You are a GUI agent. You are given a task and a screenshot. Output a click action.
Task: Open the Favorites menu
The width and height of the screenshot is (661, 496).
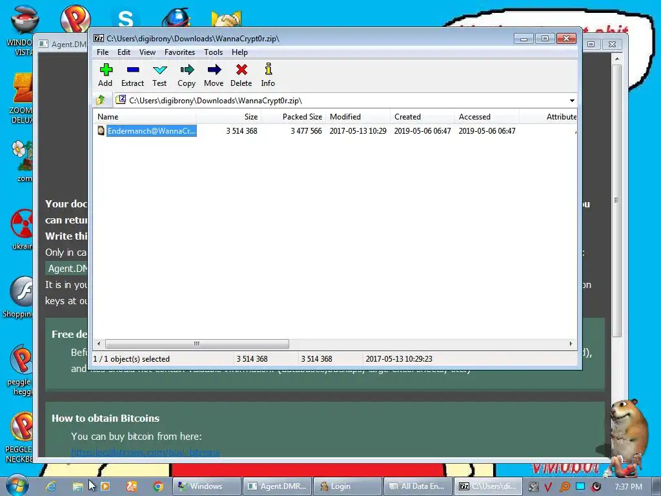coord(179,52)
